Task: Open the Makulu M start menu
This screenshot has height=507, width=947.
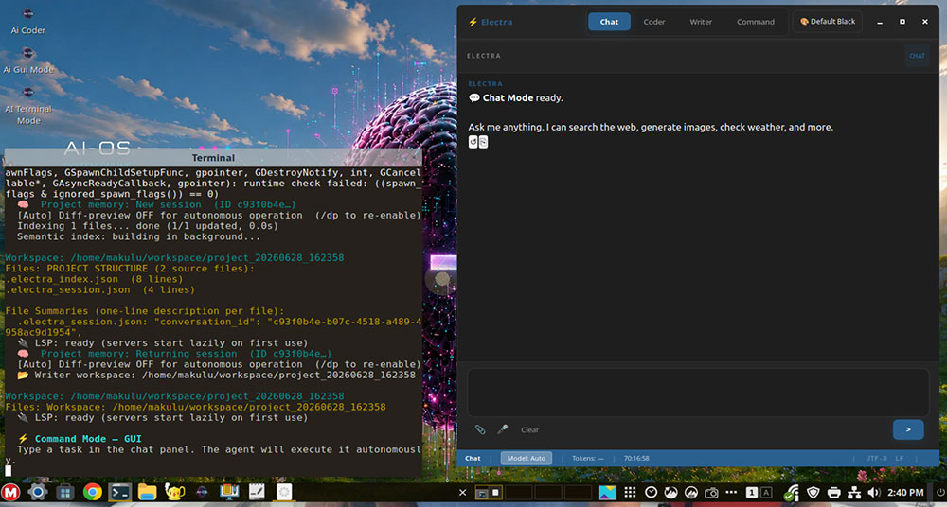Action: [9, 493]
